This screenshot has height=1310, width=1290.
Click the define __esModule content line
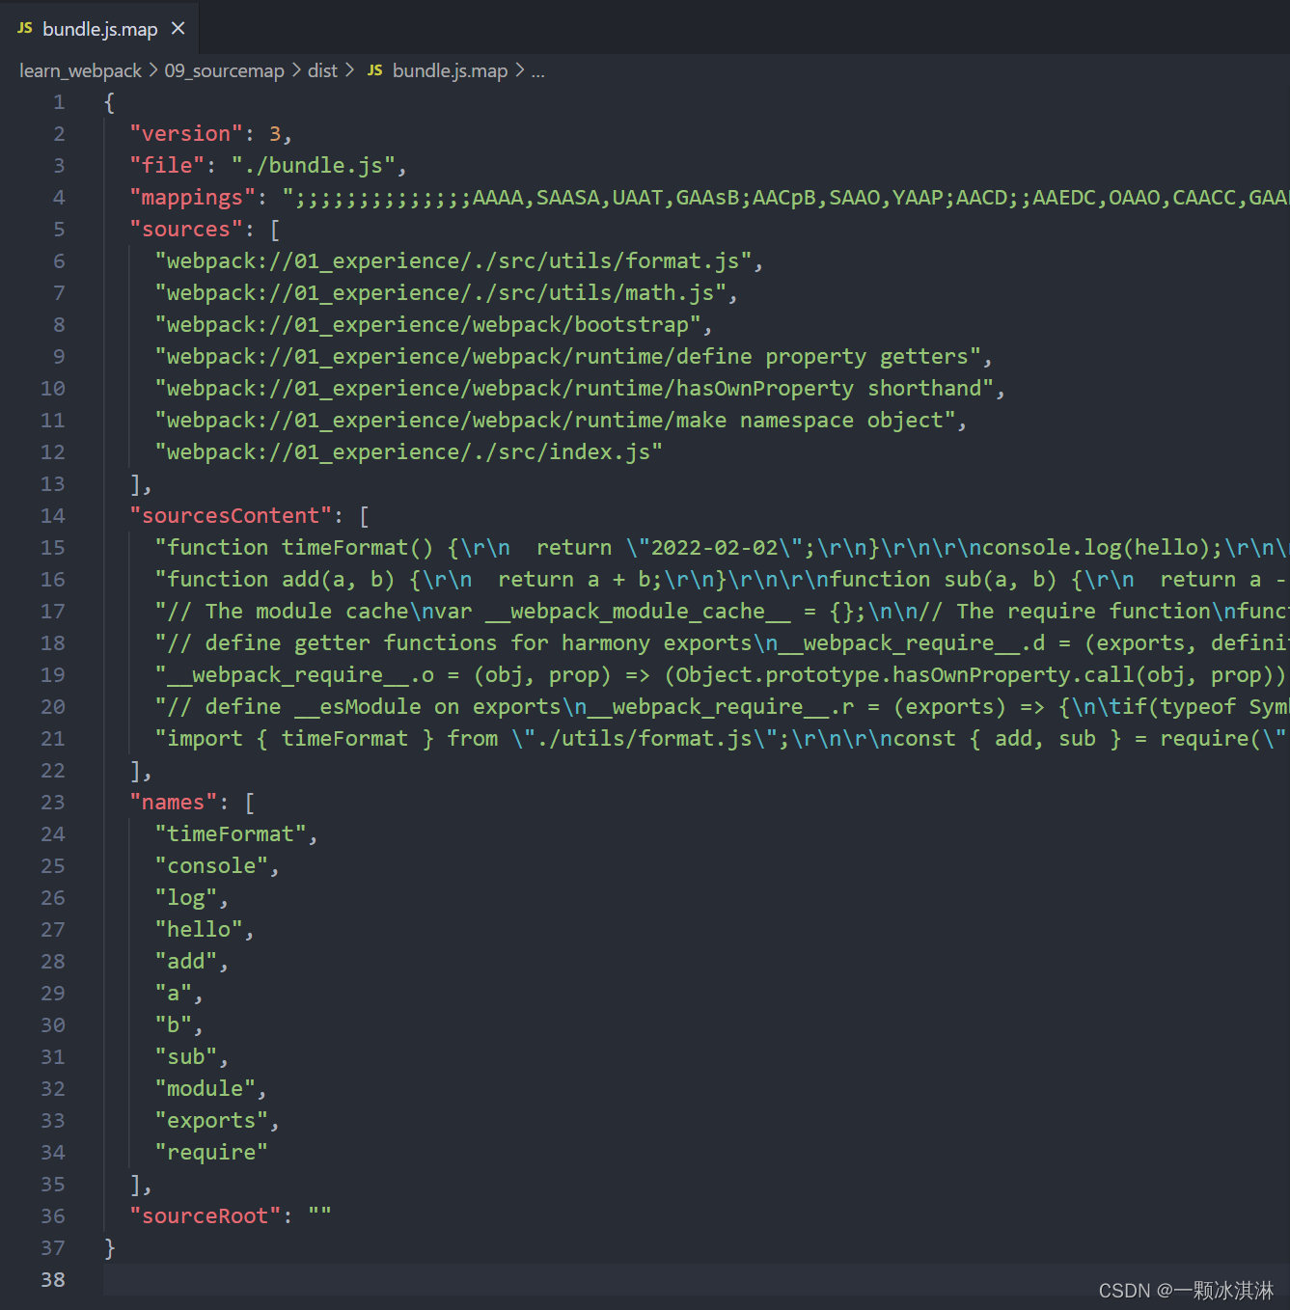(x=722, y=707)
